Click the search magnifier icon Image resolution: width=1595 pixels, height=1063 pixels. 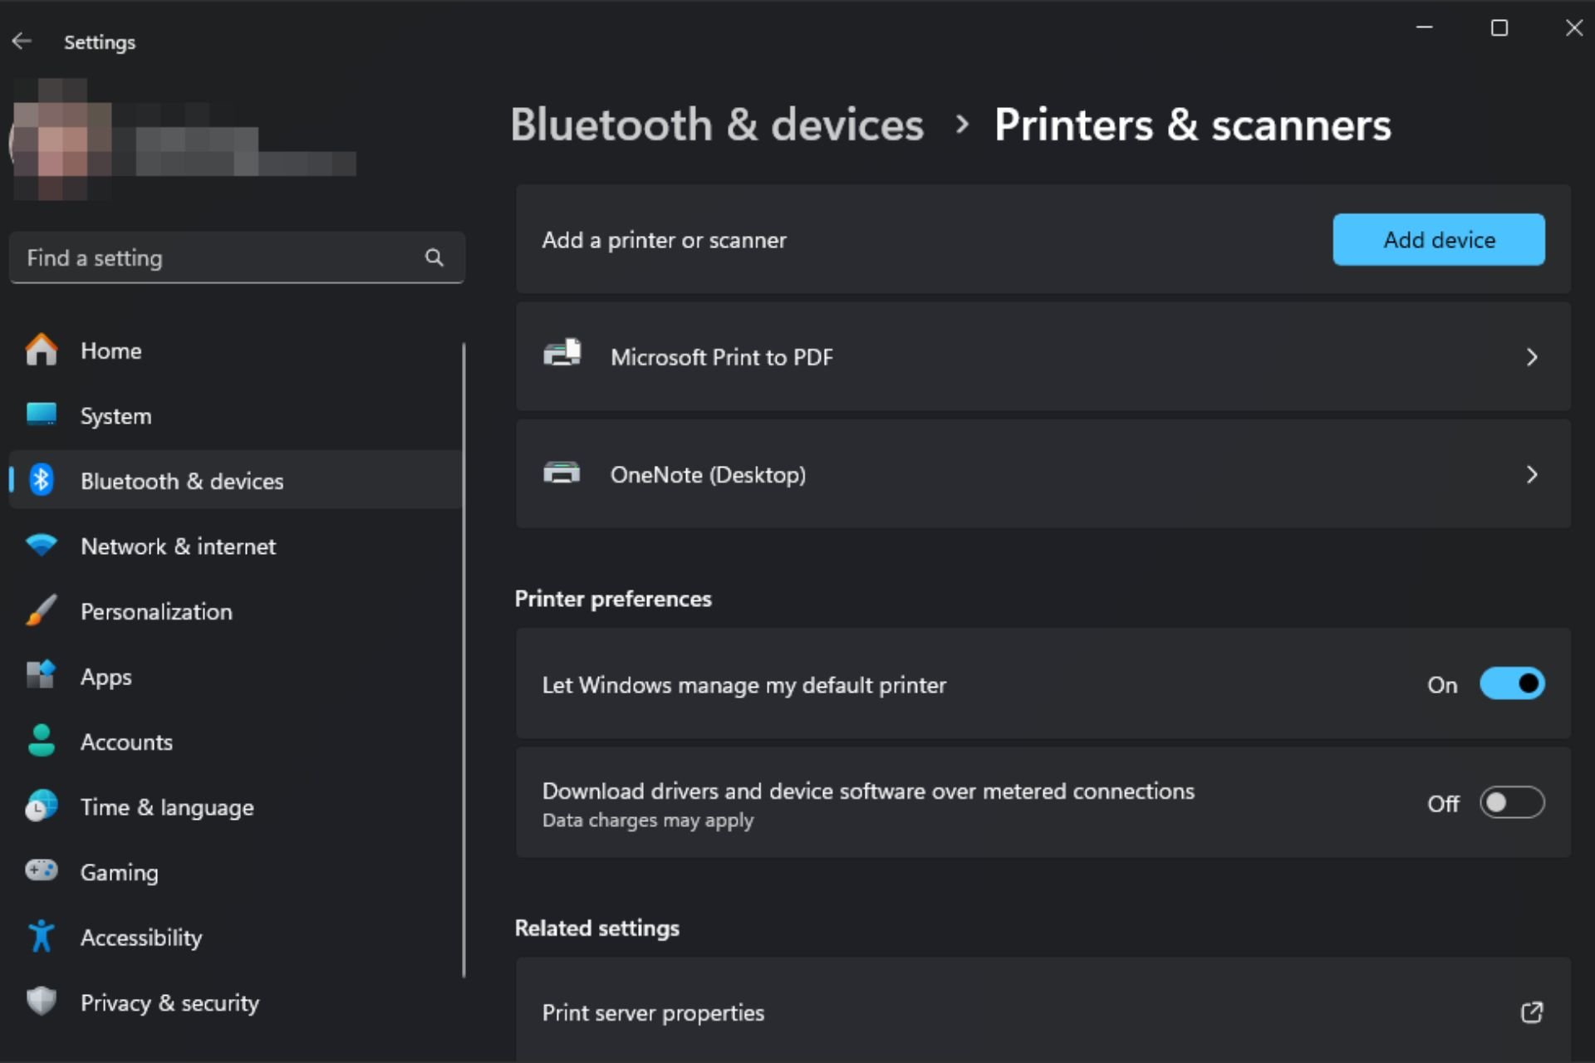click(x=434, y=257)
